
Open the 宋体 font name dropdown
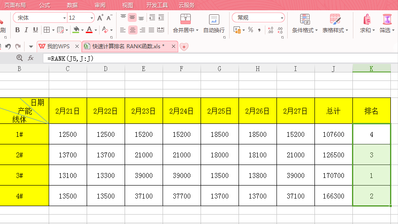pyautogui.click(x=64, y=18)
